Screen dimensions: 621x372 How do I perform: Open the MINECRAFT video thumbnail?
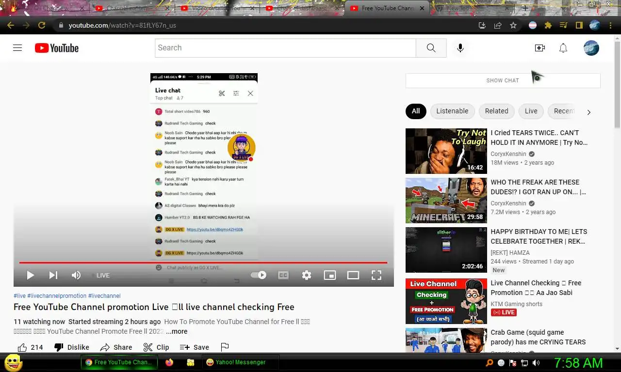446,201
